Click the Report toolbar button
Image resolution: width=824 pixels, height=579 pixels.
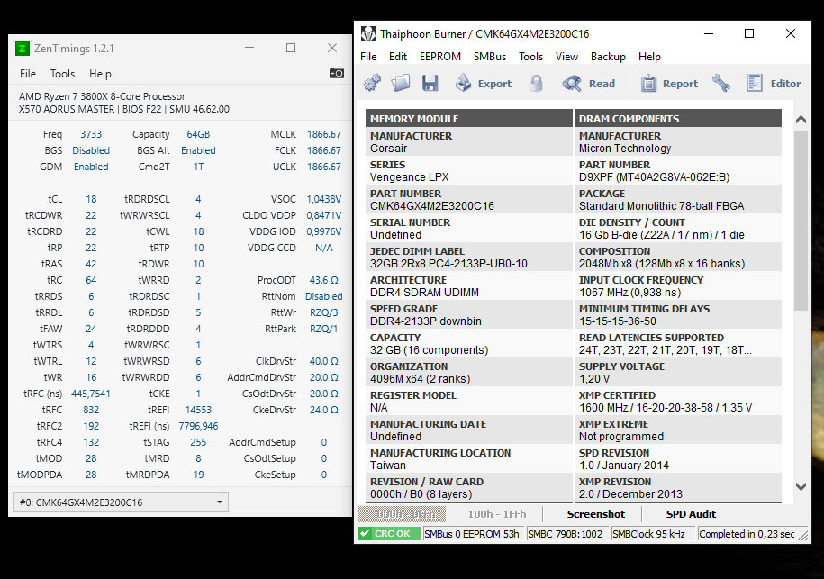pyautogui.click(x=669, y=84)
